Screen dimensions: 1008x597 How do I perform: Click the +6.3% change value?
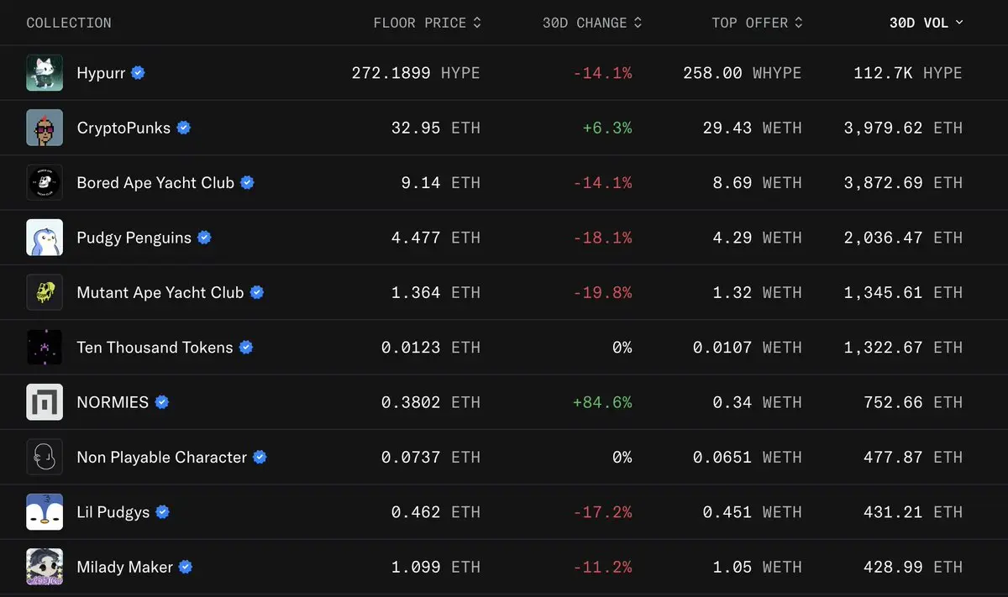(x=607, y=128)
